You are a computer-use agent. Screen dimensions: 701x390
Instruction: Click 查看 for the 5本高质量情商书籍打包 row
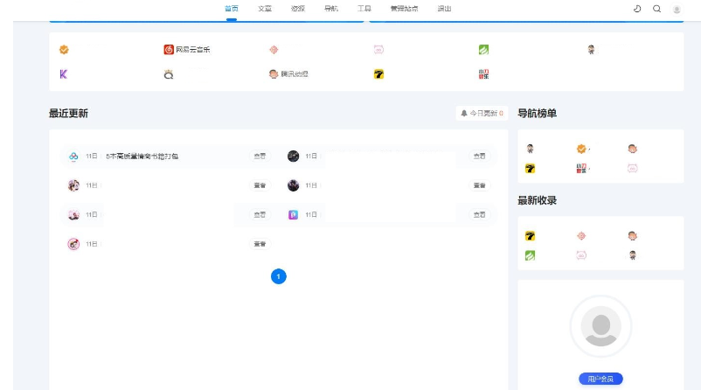click(260, 157)
